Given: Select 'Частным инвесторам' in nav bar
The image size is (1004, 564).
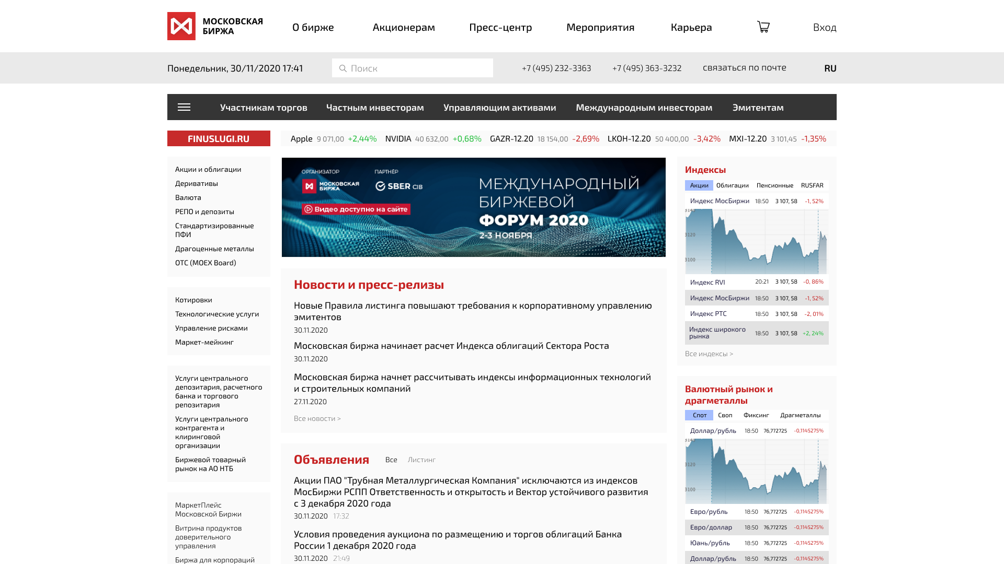Looking at the screenshot, I should 375,108.
